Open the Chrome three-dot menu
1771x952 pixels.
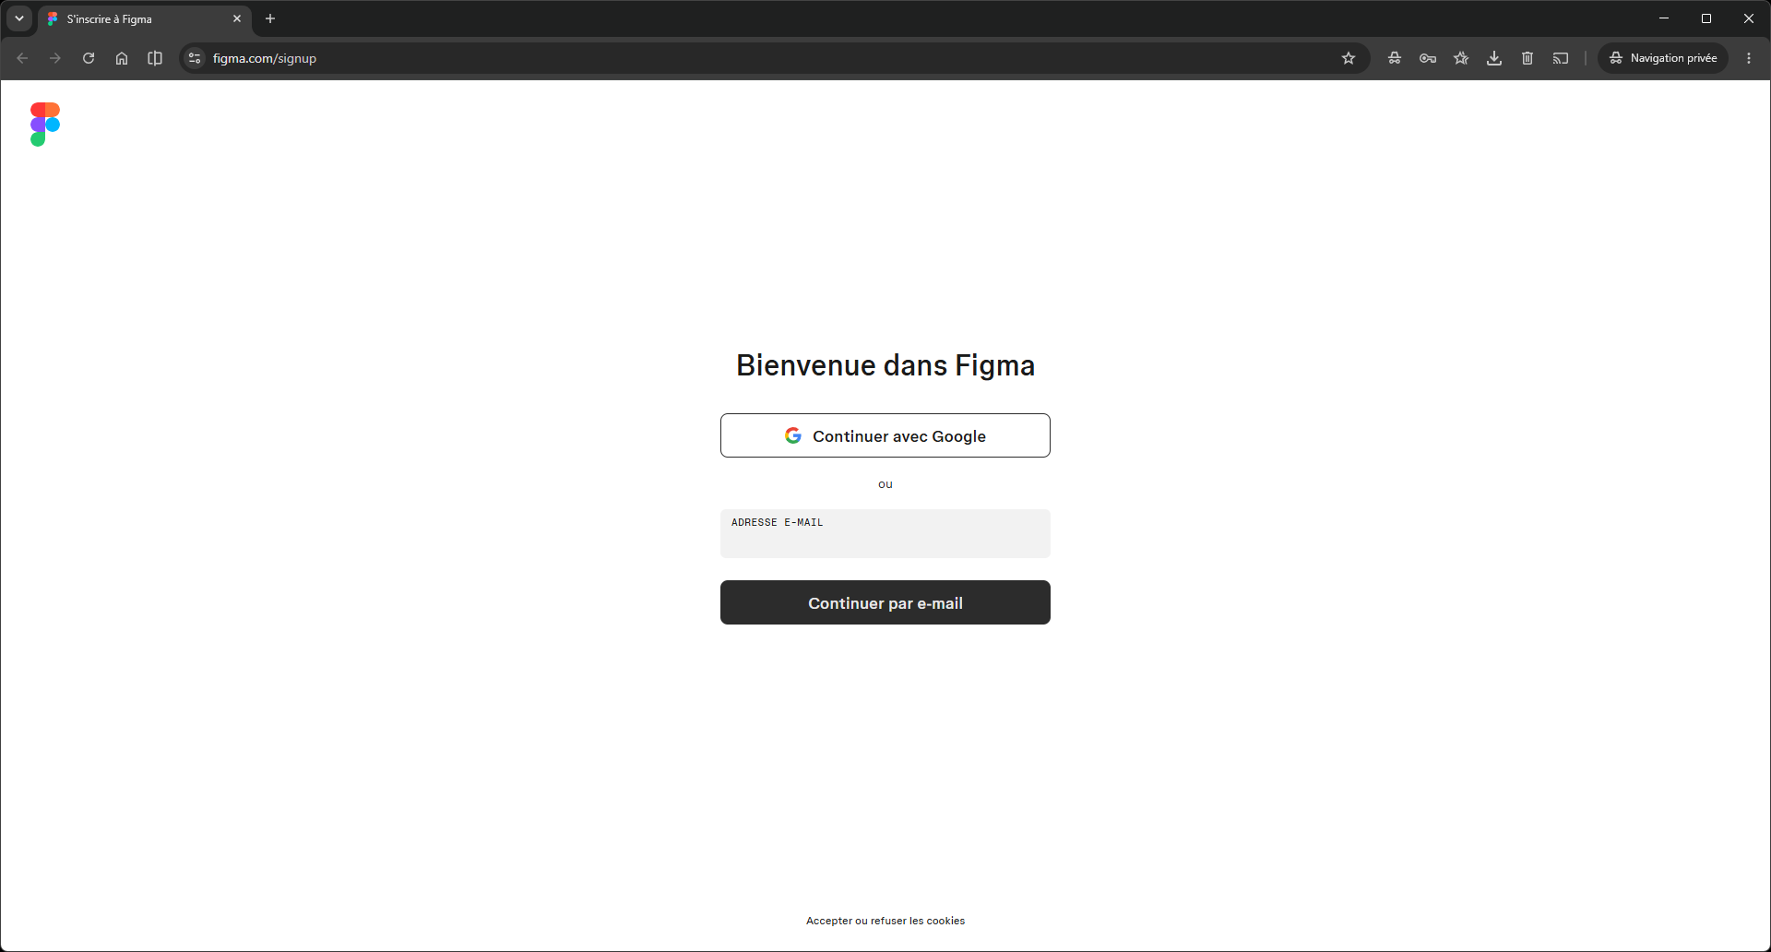coord(1749,58)
